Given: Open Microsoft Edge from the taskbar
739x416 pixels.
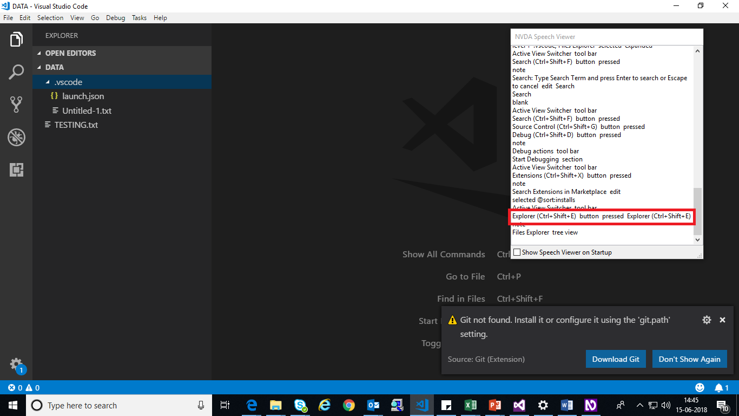Looking at the screenshot, I should tap(252, 405).
